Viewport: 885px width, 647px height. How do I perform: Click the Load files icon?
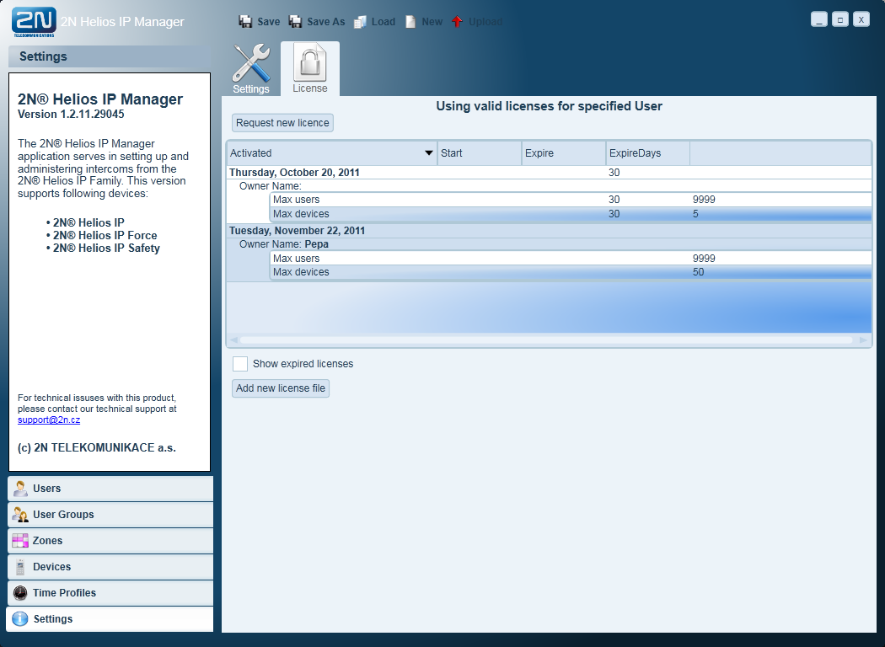pyautogui.click(x=360, y=21)
